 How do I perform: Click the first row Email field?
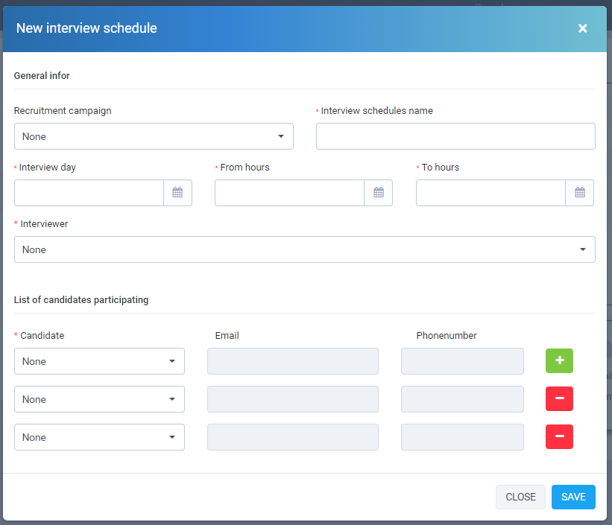(292, 361)
